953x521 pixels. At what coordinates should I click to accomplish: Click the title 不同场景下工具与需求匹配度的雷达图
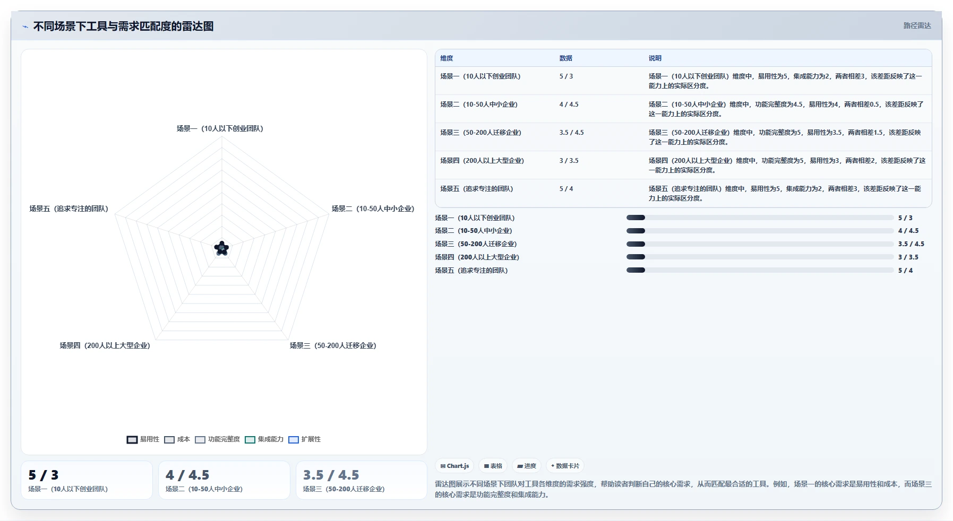pyautogui.click(x=123, y=26)
